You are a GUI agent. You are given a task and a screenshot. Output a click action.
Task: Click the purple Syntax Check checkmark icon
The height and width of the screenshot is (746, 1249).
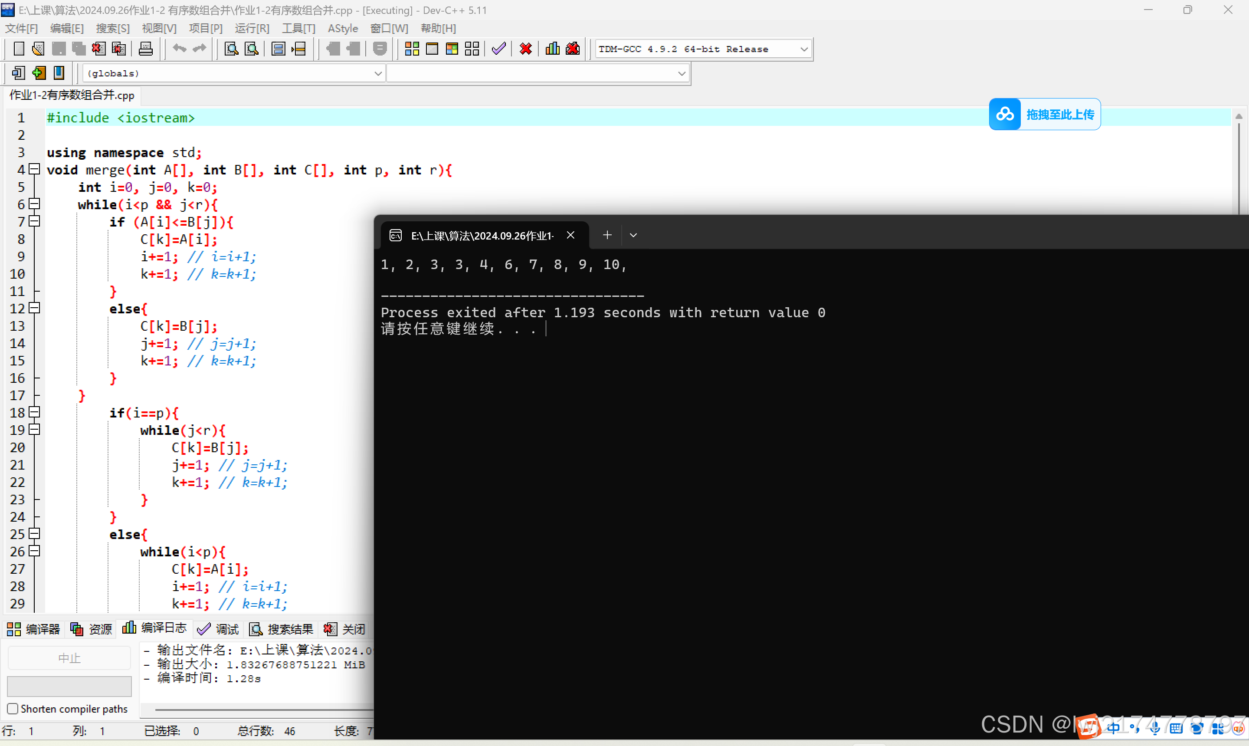(498, 49)
